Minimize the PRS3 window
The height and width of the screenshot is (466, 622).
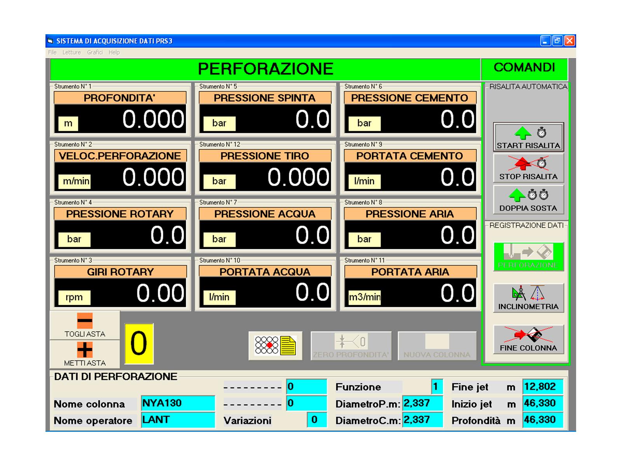546,41
